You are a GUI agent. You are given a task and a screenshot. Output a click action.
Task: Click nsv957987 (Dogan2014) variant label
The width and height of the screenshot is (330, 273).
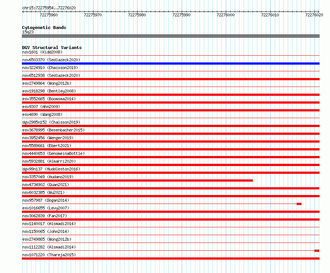pos(46,200)
